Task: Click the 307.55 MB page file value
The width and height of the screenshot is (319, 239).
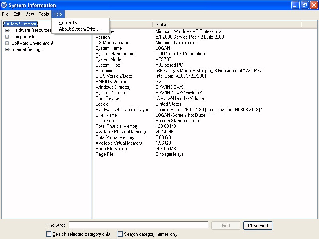Action: [166, 149]
